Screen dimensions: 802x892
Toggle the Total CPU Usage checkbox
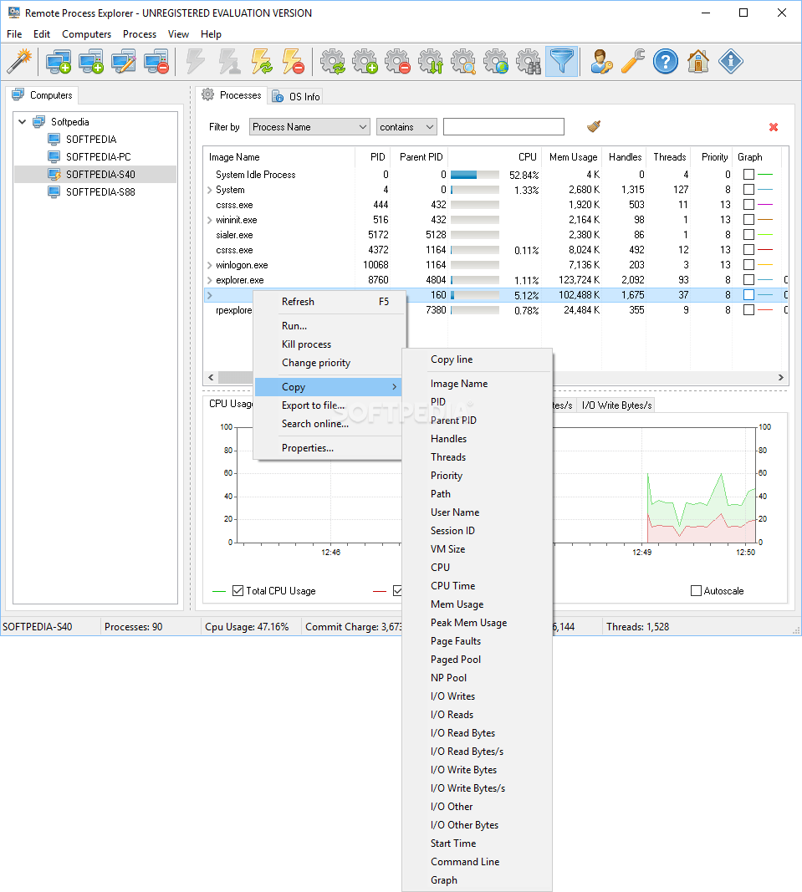coord(240,590)
